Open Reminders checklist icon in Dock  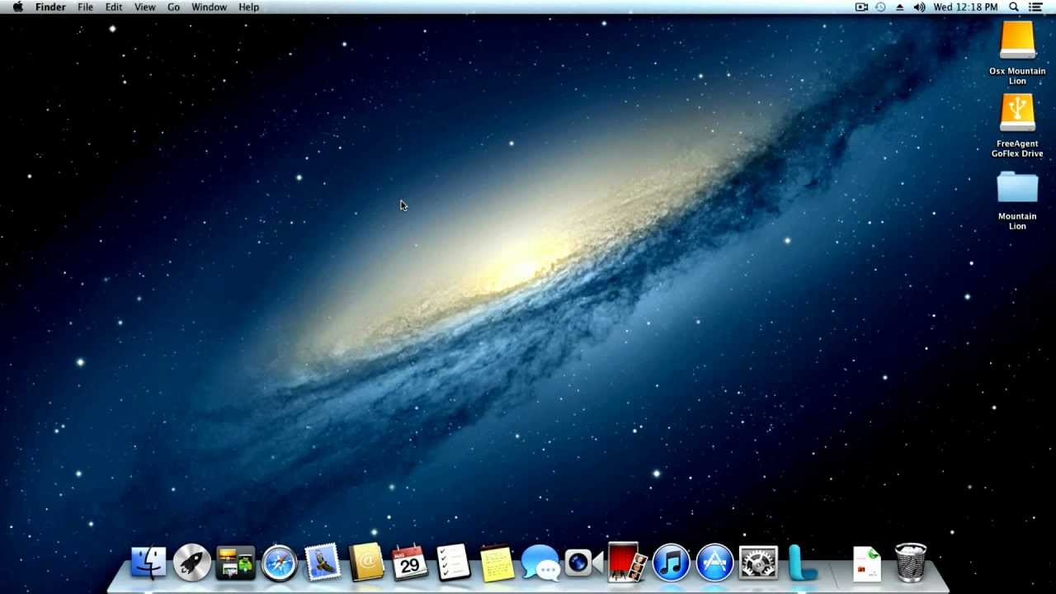click(x=453, y=563)
